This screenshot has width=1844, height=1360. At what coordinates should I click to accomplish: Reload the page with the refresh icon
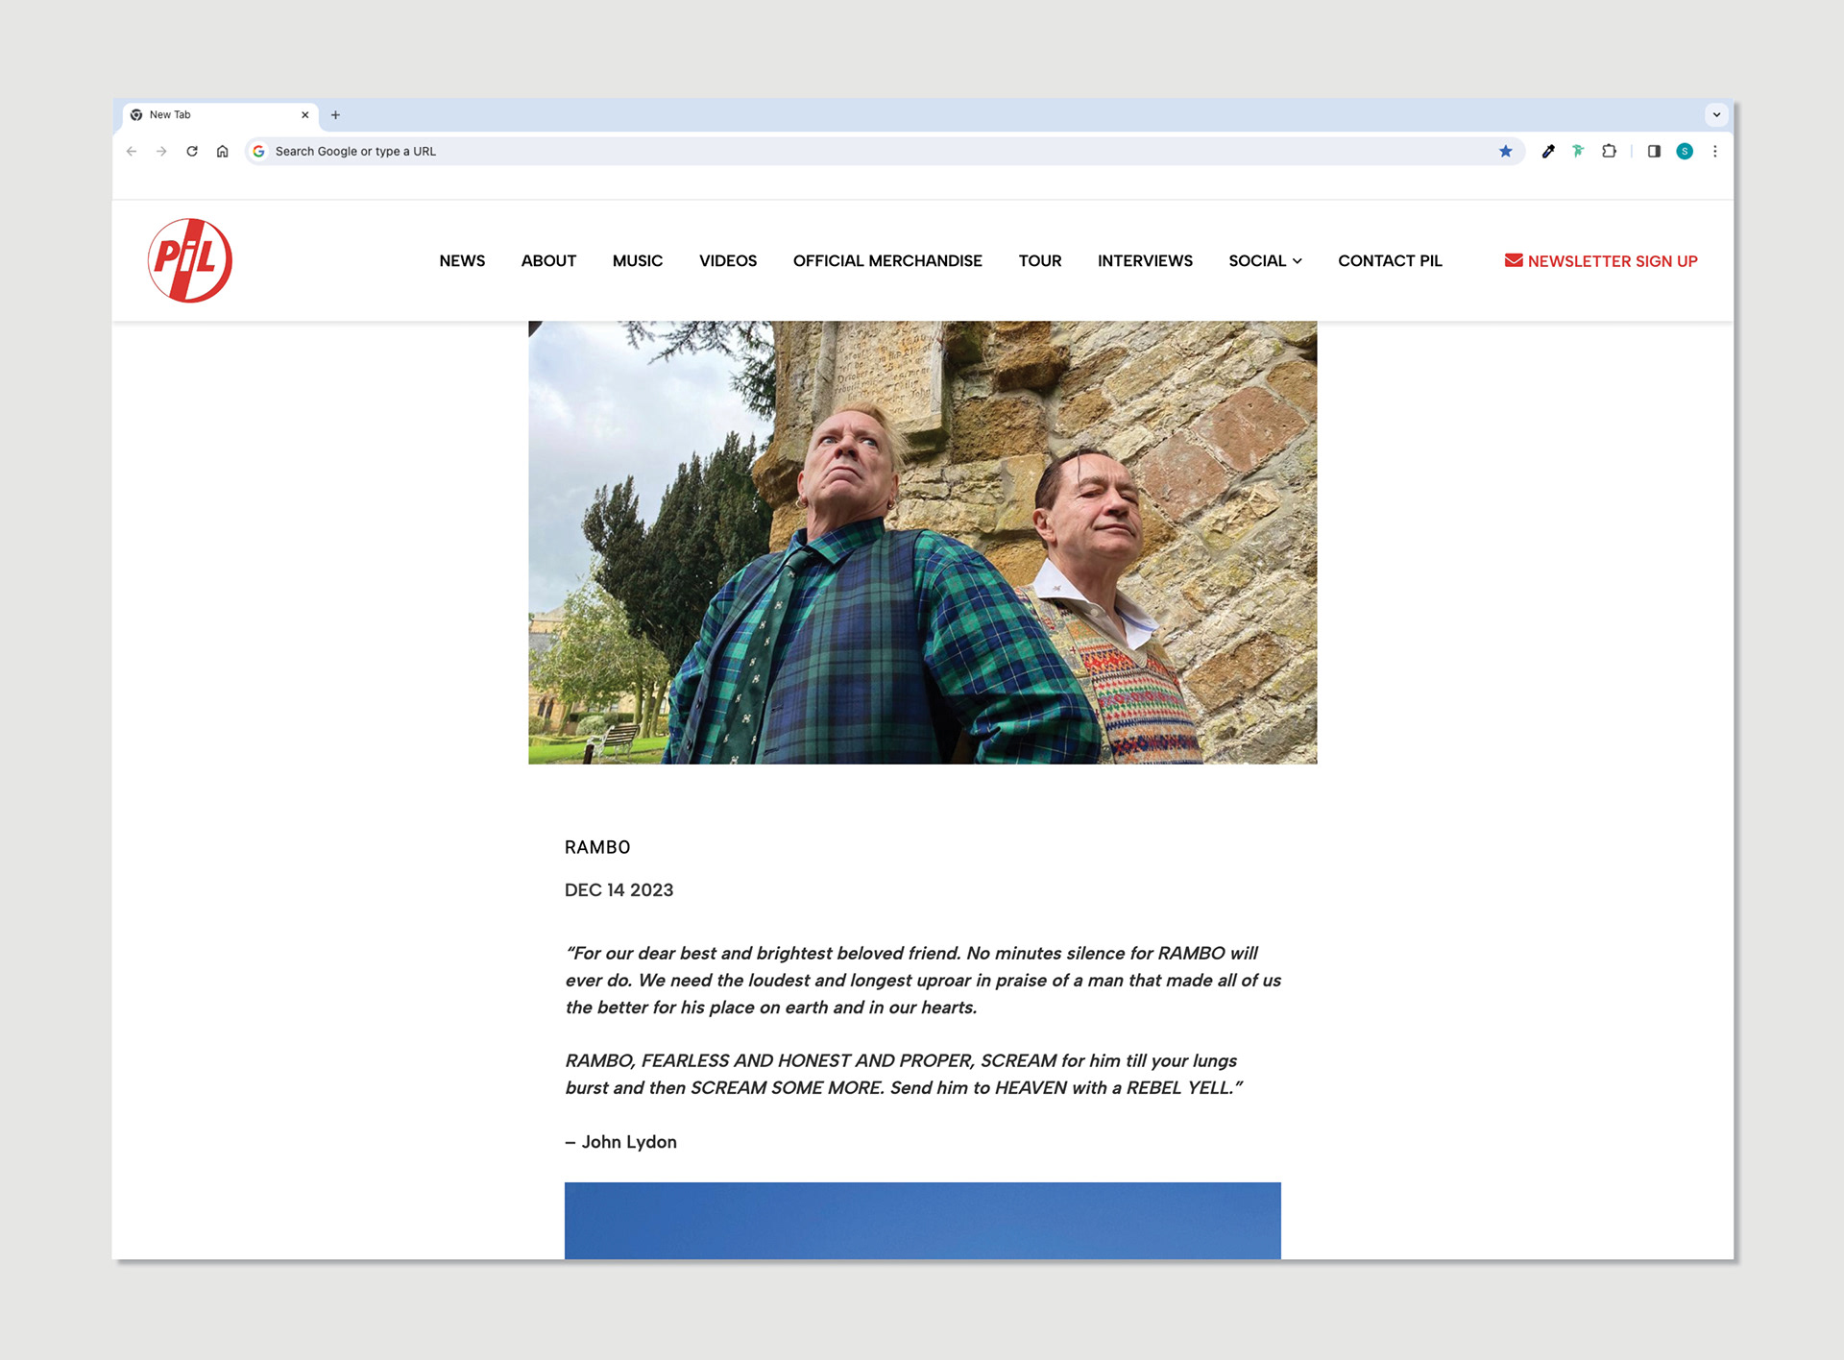click(x=192, y=151)
